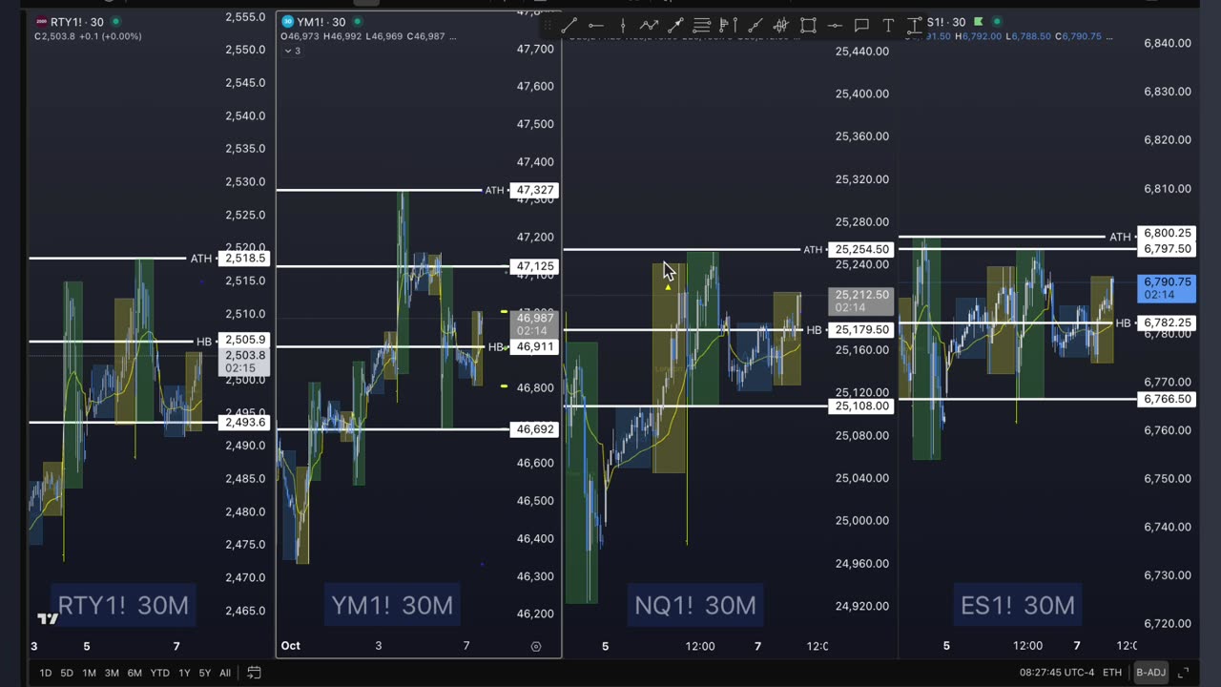Viewport: 1221px width, 687px height.
Task: Select the vertical line tool
Action: click(x=622, y=26)
